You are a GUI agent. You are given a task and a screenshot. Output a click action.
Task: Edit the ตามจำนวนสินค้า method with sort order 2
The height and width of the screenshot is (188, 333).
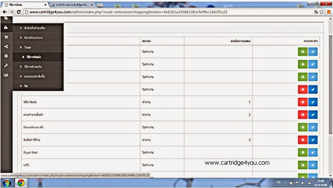[313, 115]
